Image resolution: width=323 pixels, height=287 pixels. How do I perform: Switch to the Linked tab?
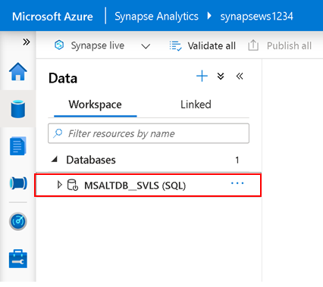pos(196,105)
